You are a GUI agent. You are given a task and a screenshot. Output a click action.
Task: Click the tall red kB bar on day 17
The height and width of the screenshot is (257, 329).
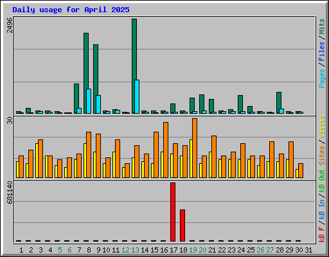pyautogui.click(x=173, y=212)
